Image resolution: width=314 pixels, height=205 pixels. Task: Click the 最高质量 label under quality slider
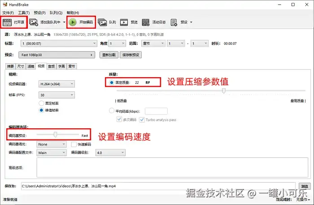(x=298, y=100)
